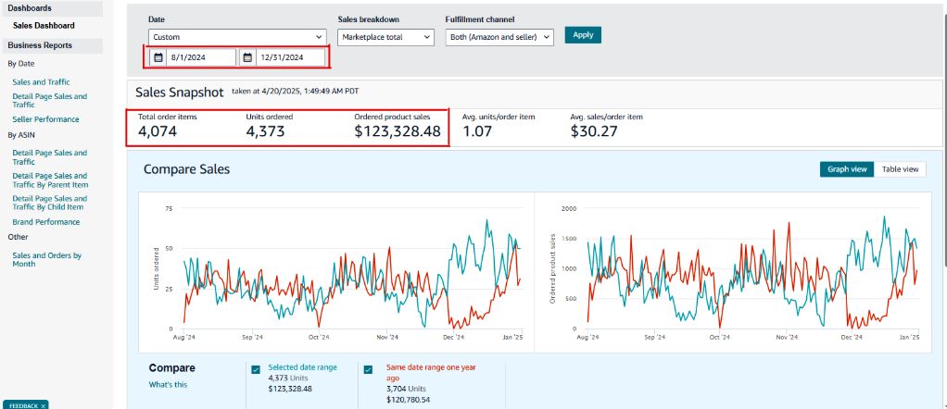This screenshot has height=409, width=947.
Task: Open the Brand Performance report
Action: pos(45,221)
